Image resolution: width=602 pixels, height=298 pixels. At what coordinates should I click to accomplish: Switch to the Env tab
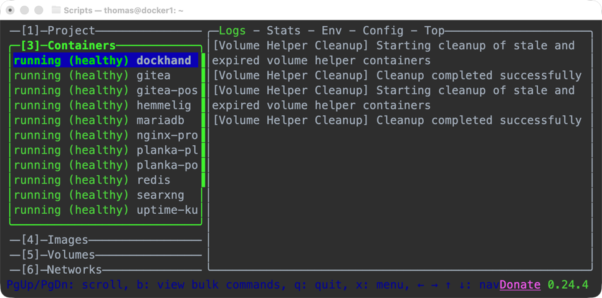pos(332,31)
